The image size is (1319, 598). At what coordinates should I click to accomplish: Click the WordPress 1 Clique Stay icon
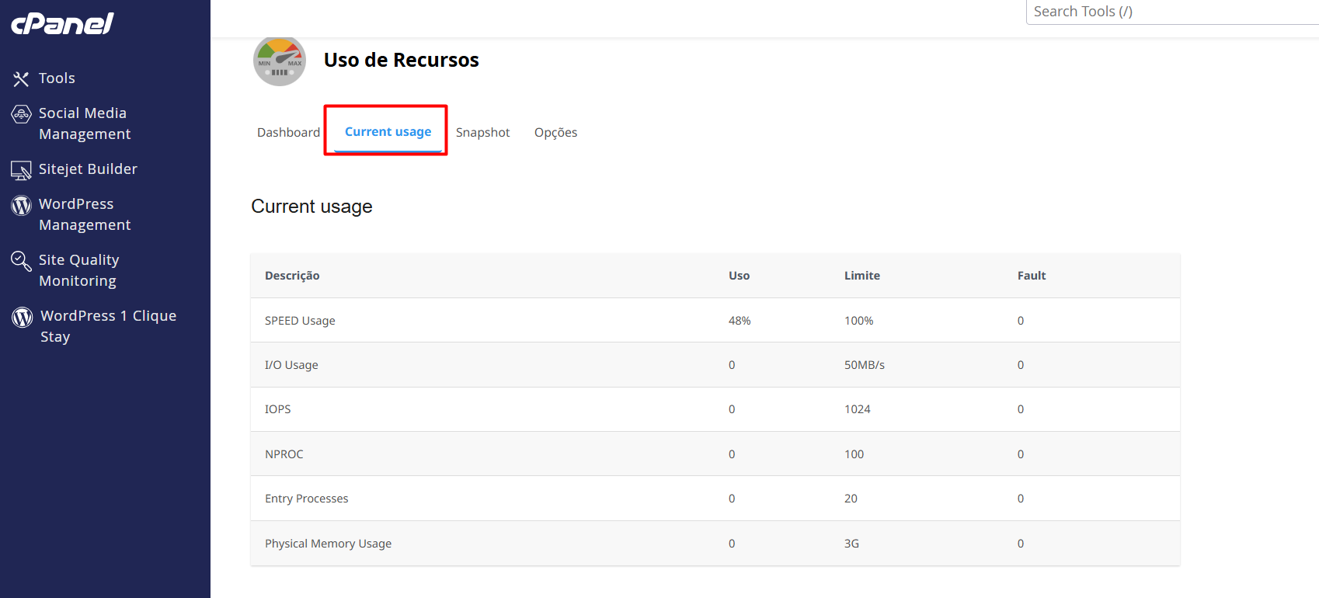point(22,317)
